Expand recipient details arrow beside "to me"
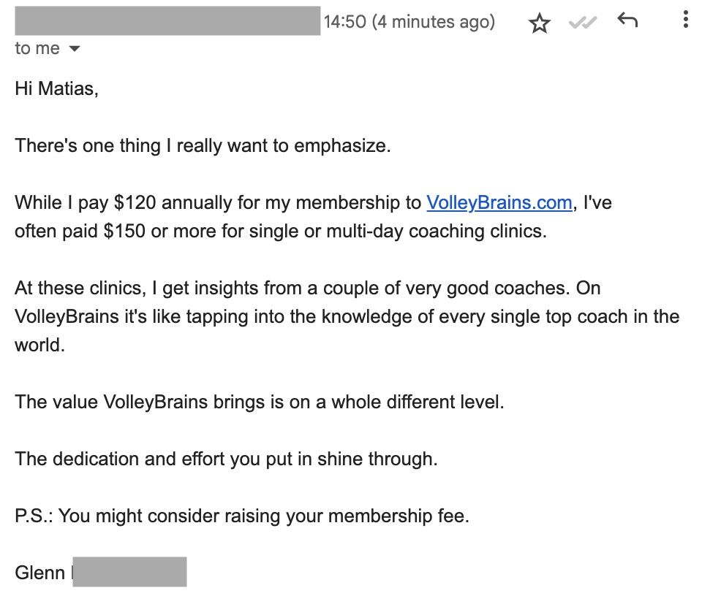Viewport: 721px width, 596px height. [x=75, y=48]
